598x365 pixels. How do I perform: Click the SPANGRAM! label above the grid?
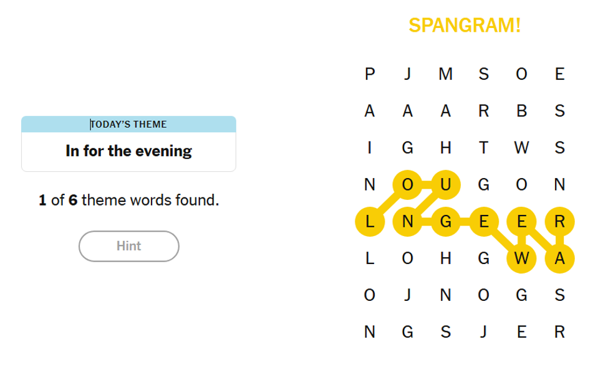465,26
